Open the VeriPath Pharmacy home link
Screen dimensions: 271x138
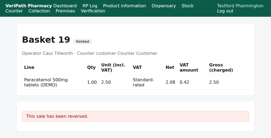(x=28, y=6)
